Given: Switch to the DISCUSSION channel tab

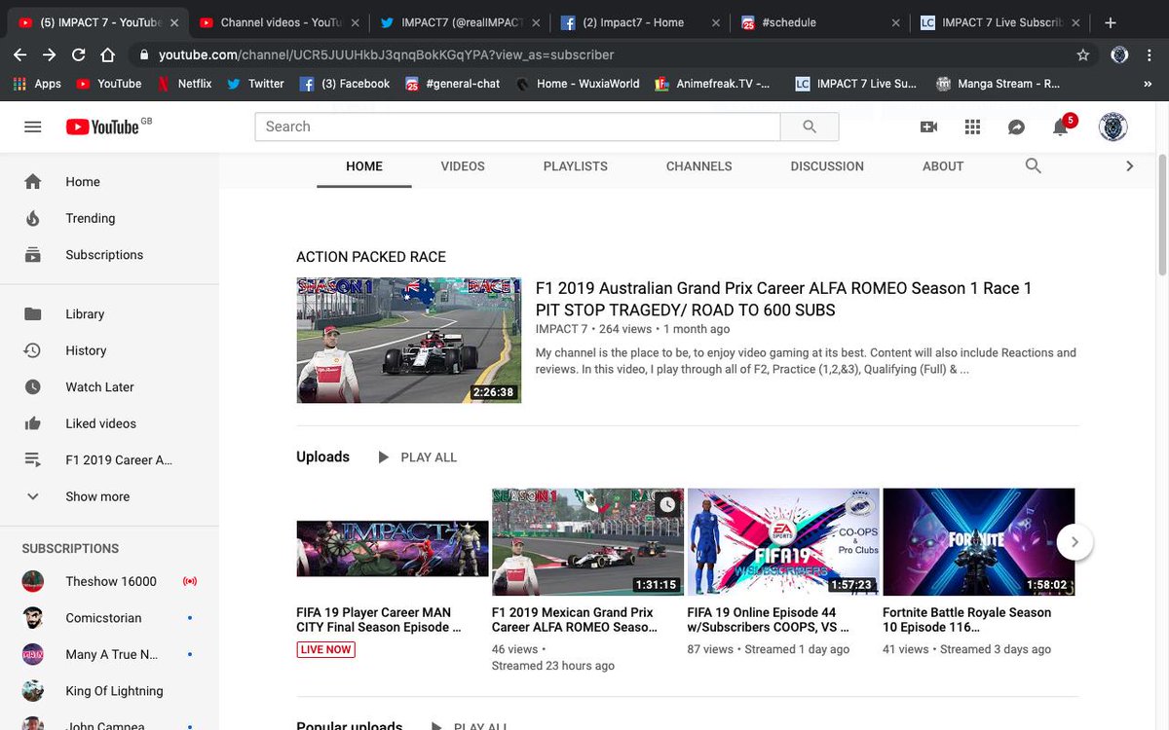Looking at the screenshot, I should (827, 166).
